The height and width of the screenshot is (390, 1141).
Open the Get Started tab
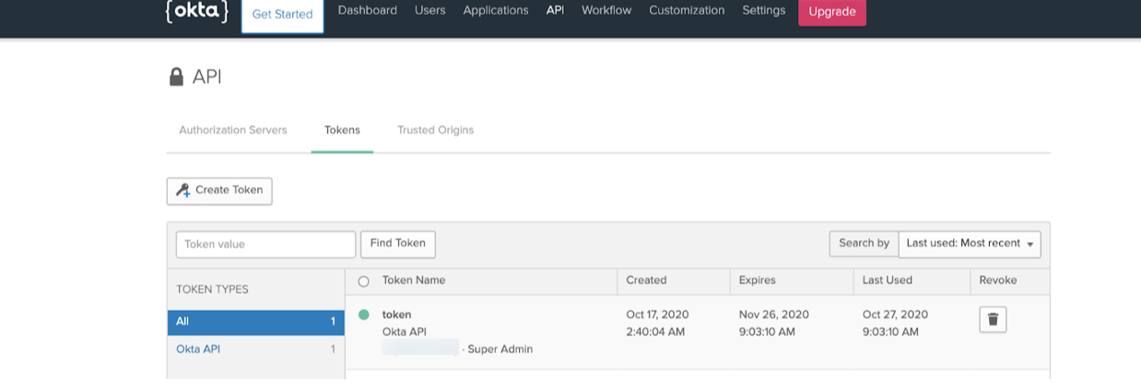click(282, 15)
